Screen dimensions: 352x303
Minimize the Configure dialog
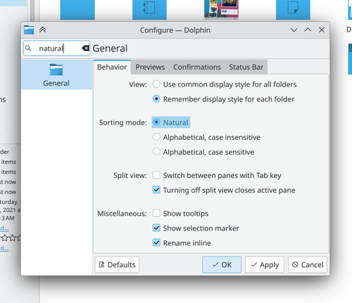294,30
